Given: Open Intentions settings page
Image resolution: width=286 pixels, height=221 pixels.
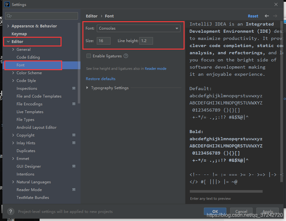Looking at the screenshot, I should coord(25,174).
